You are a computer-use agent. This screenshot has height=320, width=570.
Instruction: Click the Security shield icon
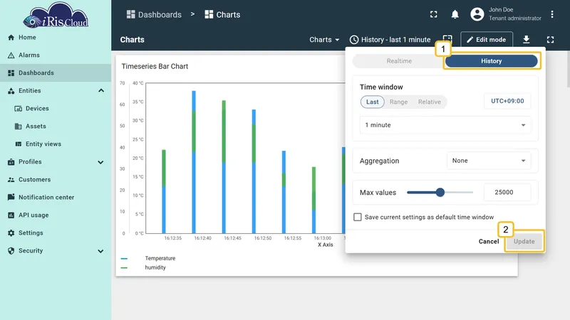coord(11,251)
